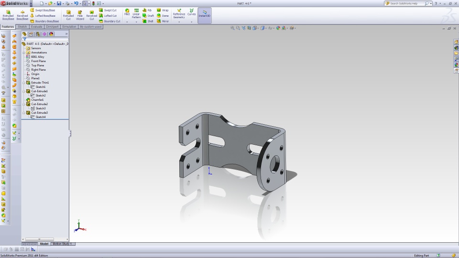Select the Swept Boss/Base command

pyautogui.click(x=43, y=10)
